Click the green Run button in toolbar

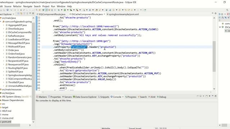point(65,10)
